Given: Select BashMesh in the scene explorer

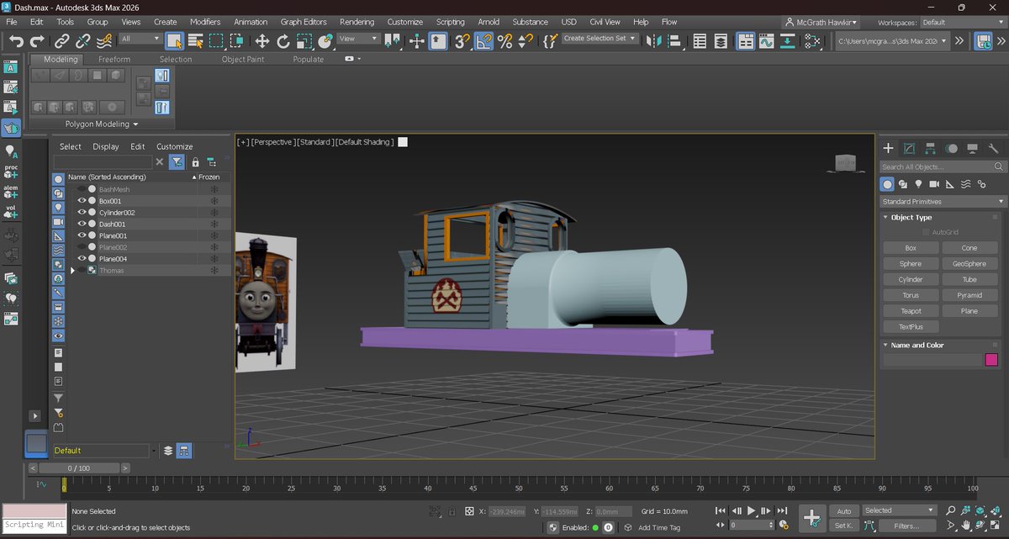Looking at the screenshot, I should [x=114, y=189].
